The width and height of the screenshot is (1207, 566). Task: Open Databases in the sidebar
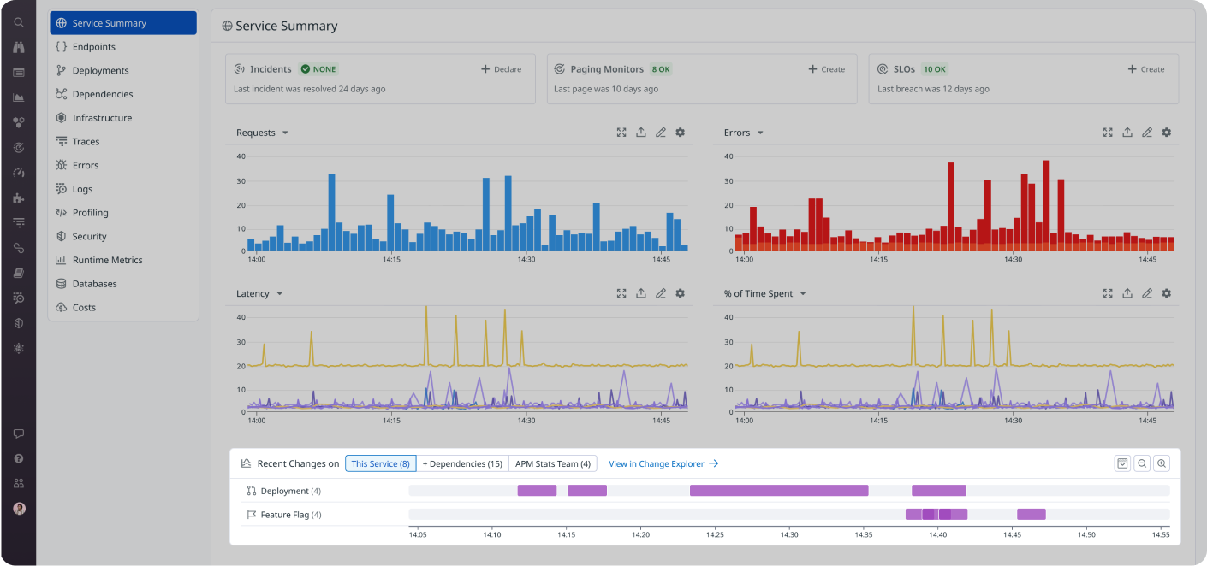(123, 284)
